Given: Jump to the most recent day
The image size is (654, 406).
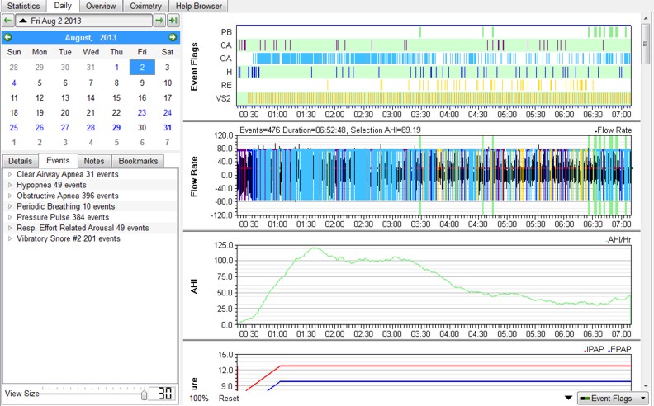Looking at the screenshot, I should coord(173,20).
